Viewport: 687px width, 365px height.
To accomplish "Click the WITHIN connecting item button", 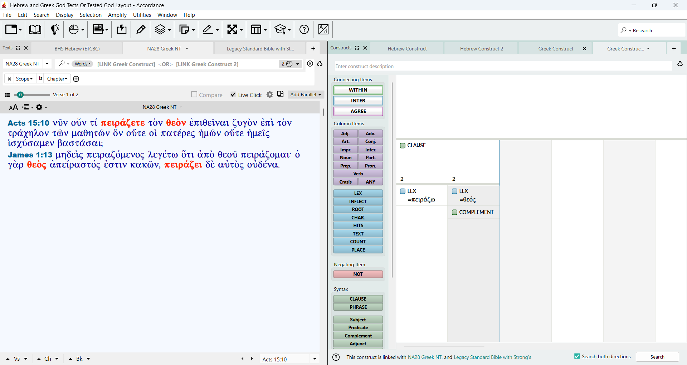I will pyautogui.click(x=358, y=90).
